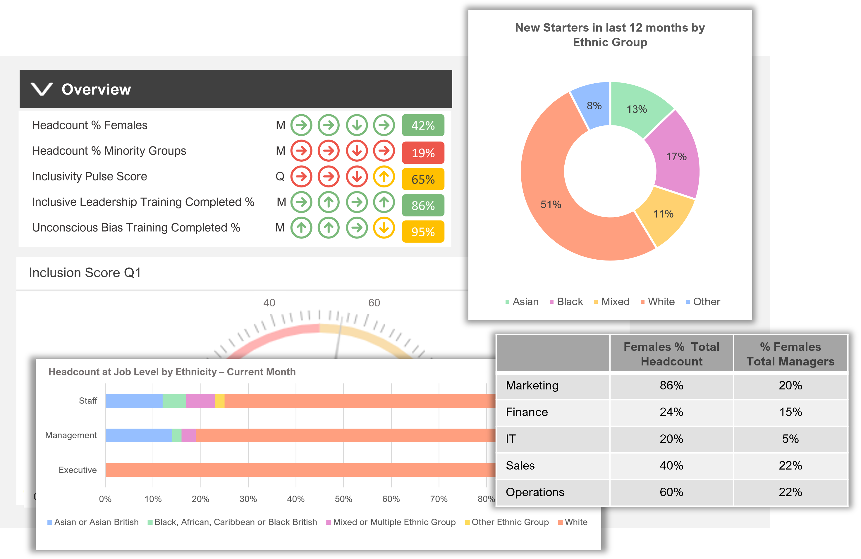Click fourth green up arrow in Inclusive Leadership Training row
Screen dimensions: 861x559
384,202
